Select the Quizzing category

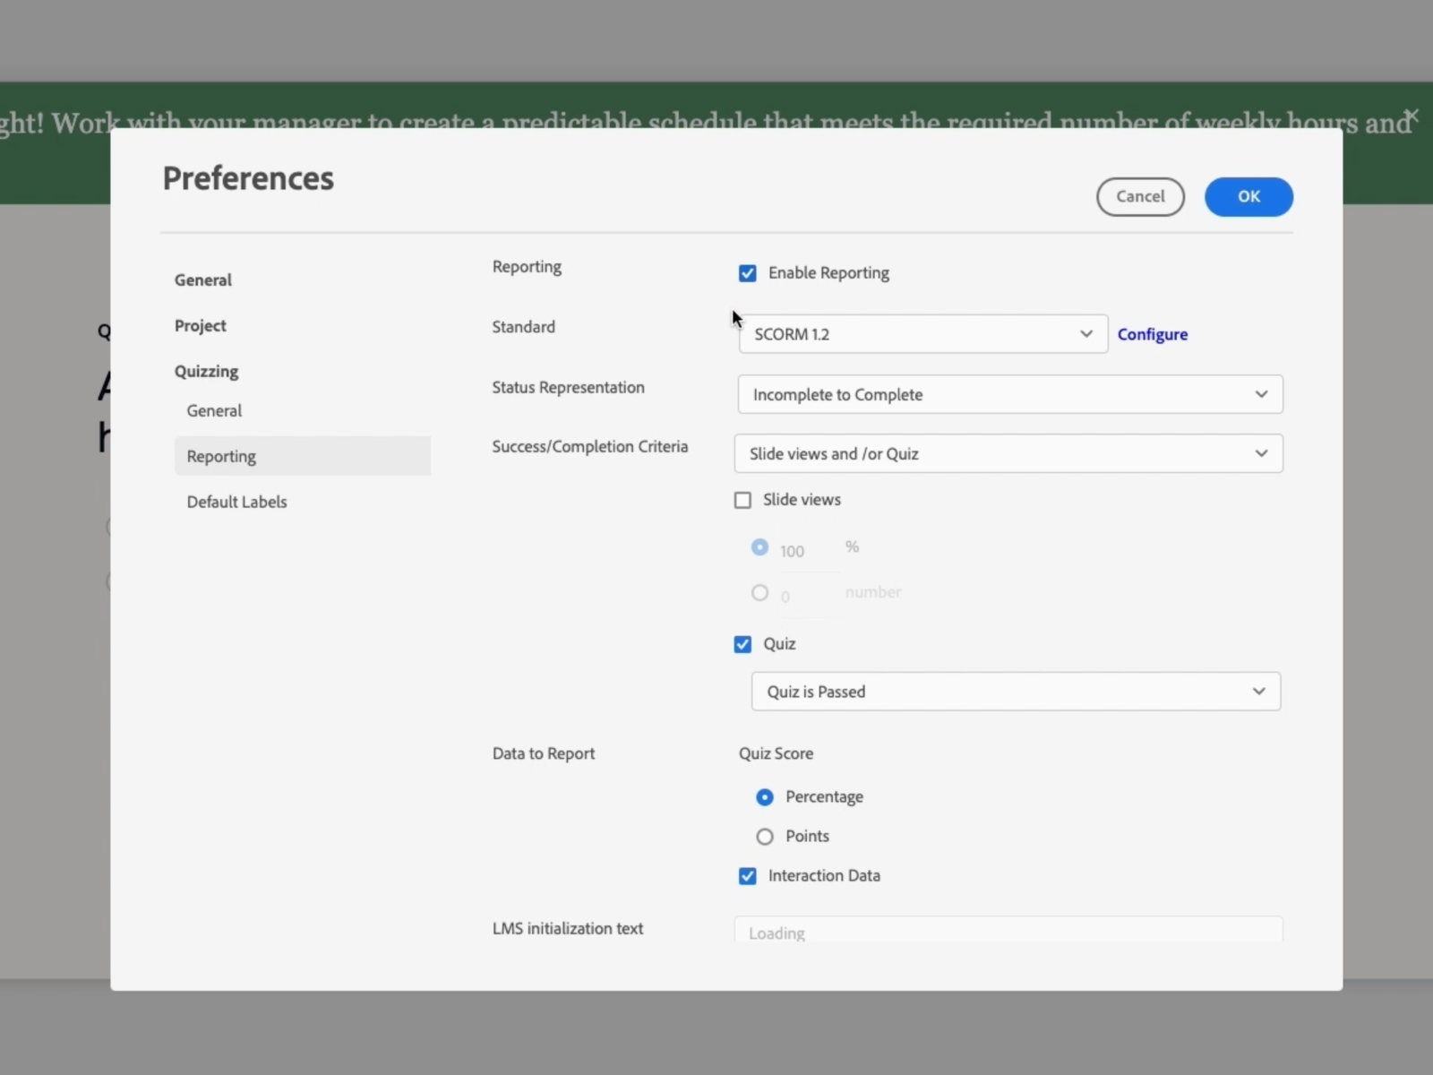click(x=207, y=372)
